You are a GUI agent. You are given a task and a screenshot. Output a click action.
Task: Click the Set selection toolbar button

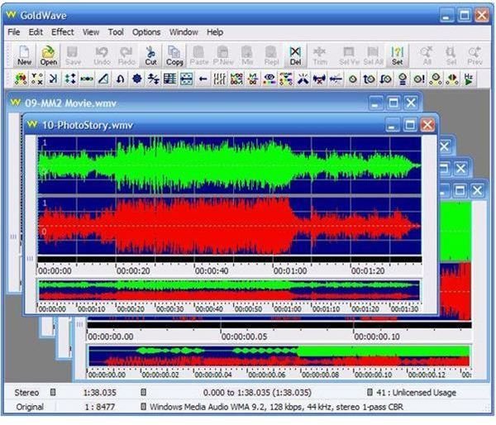pos(397,55)
